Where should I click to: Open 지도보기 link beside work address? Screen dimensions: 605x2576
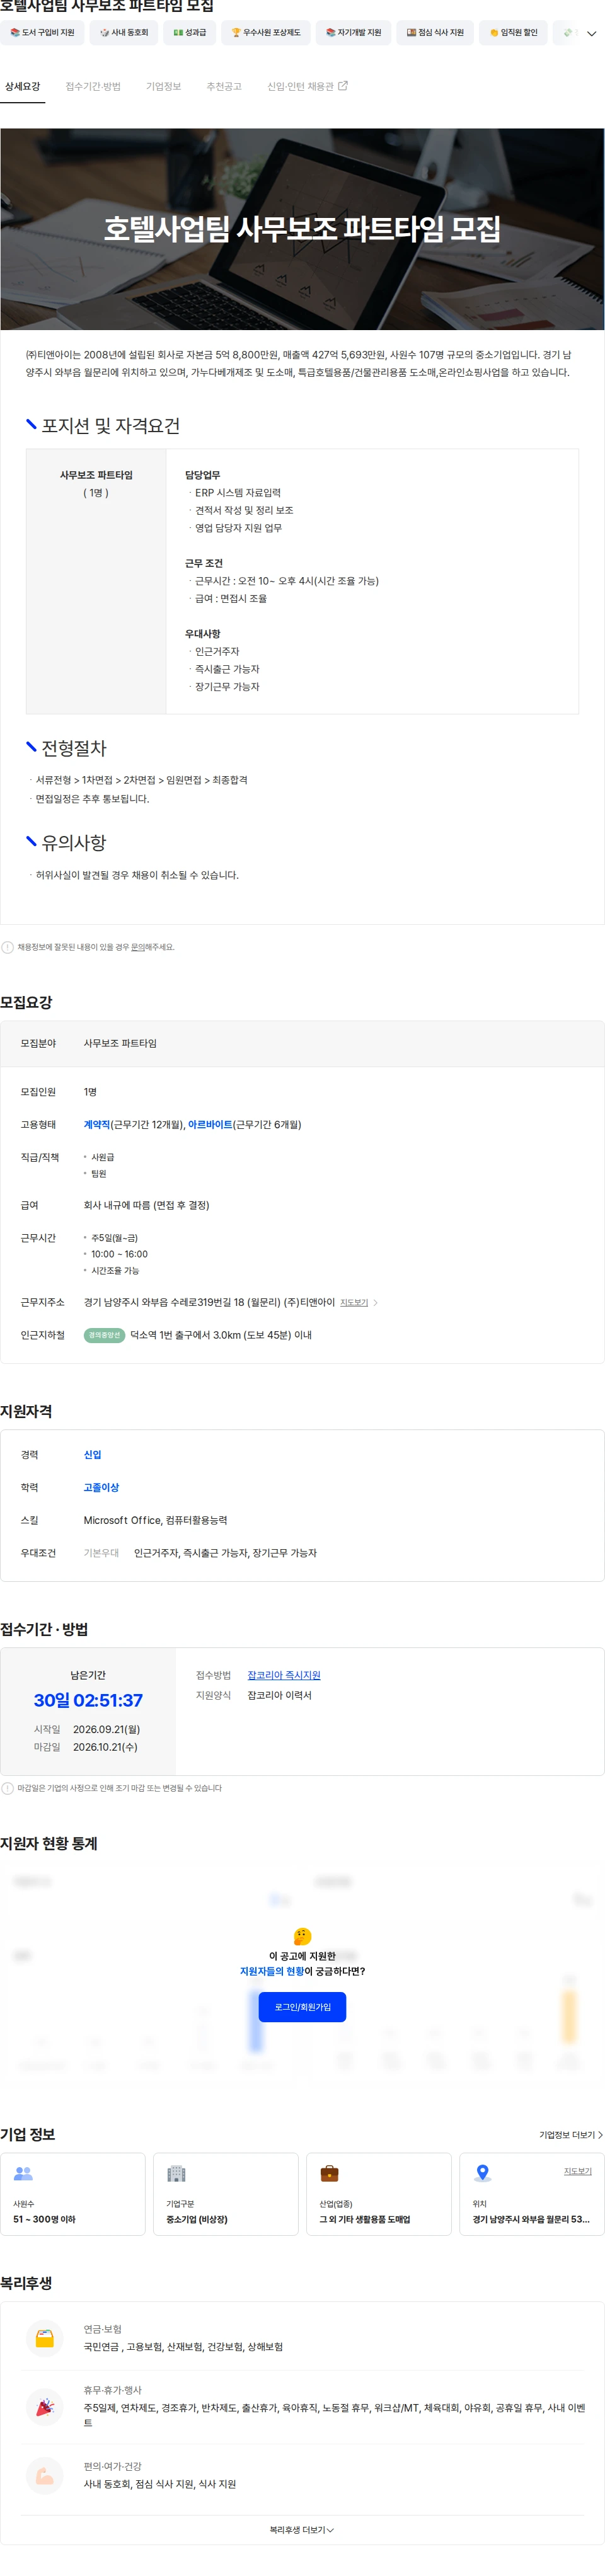coord(354,1302)
